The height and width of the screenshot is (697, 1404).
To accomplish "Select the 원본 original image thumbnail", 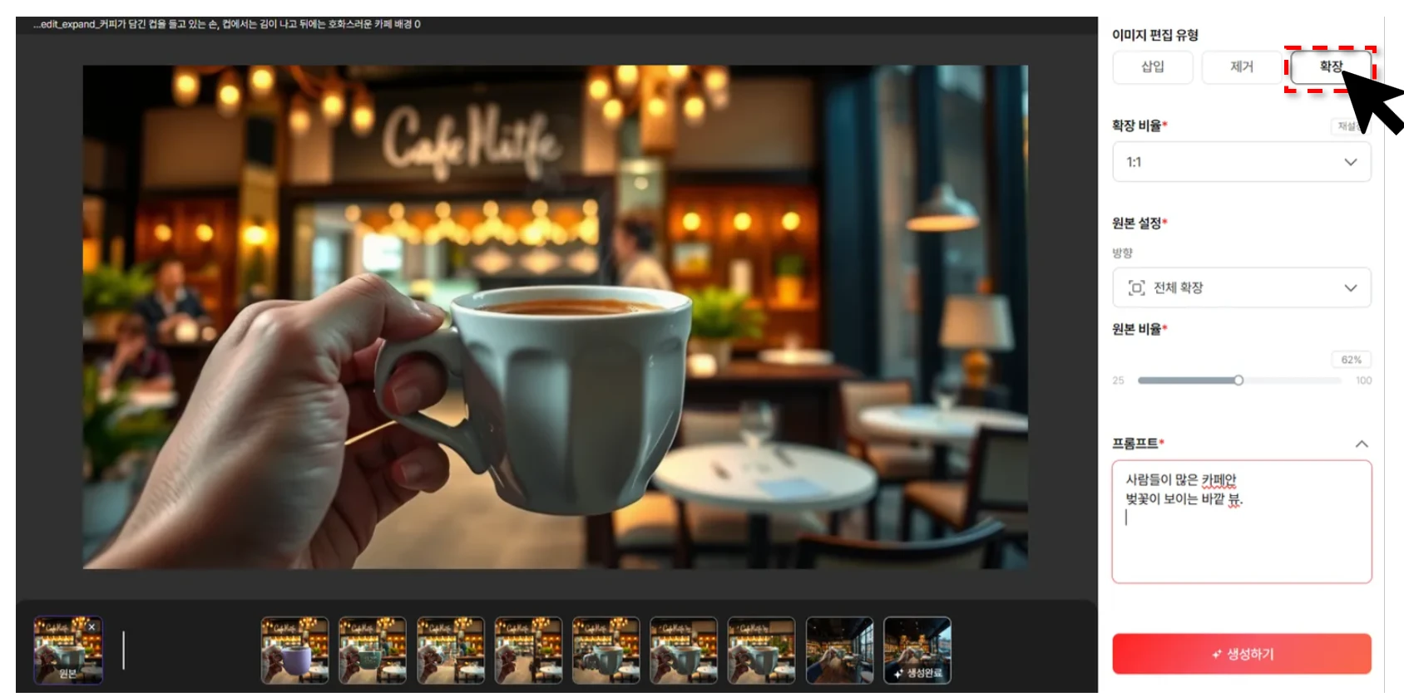I will tap(67, 650).
